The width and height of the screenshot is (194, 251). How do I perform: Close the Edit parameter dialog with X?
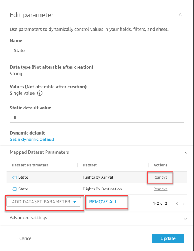180,14
